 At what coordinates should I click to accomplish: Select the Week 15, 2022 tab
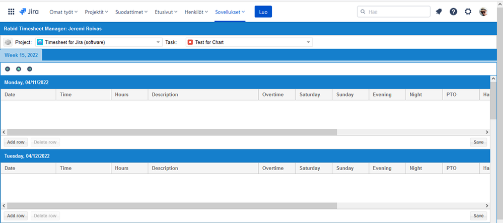[x=21, y=55]
